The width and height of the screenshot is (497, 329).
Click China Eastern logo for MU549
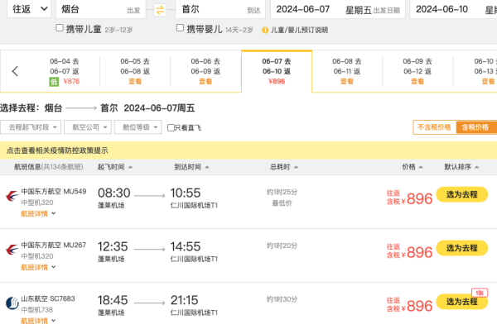(x=12, y=196)
